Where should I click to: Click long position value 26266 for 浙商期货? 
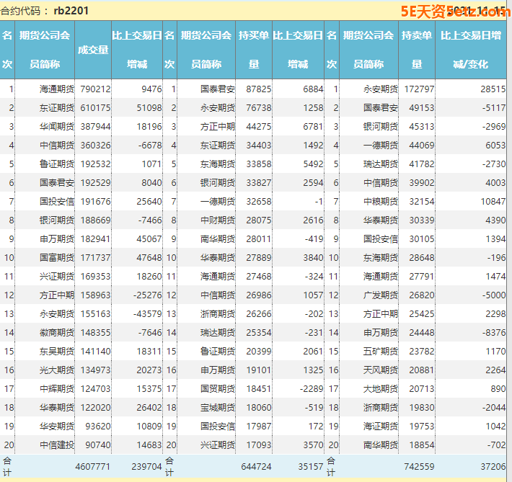pos(259,314)
